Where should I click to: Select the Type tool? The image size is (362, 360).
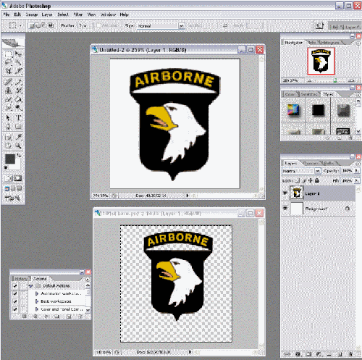click(18, 117)
